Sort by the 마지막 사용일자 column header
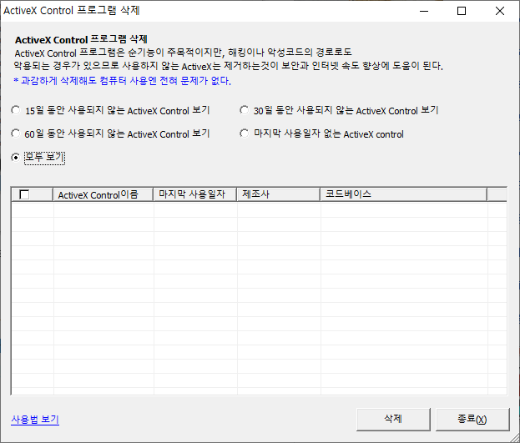 194,194
